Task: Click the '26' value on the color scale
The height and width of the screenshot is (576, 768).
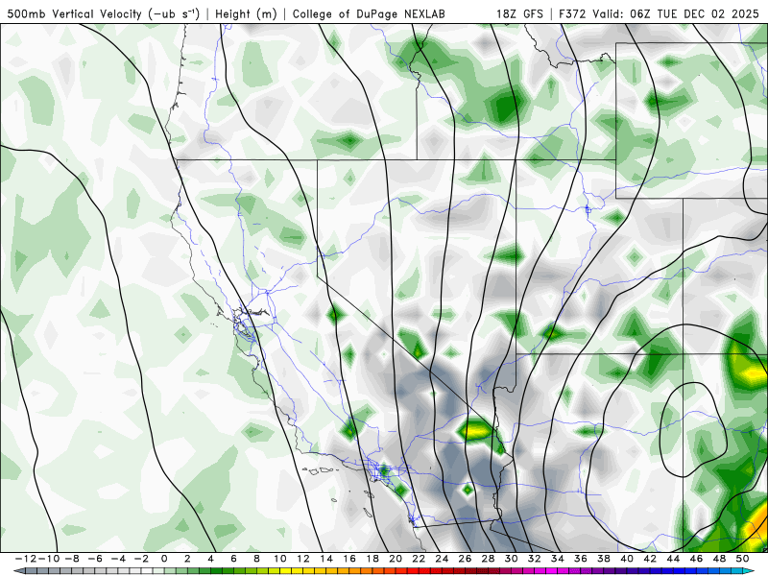Action: pos(465,559)
